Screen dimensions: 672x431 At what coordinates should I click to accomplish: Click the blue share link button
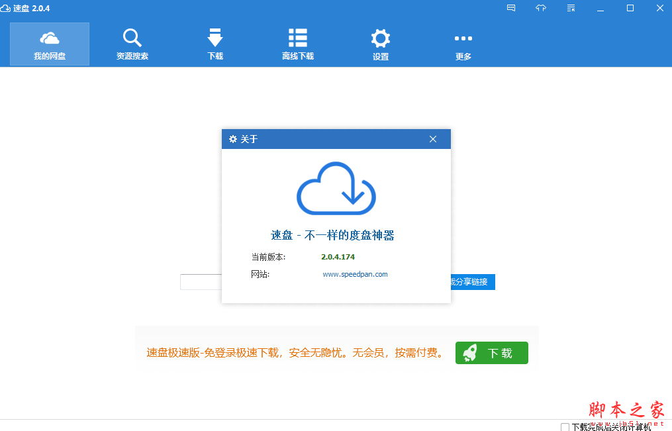pos(473,282)
